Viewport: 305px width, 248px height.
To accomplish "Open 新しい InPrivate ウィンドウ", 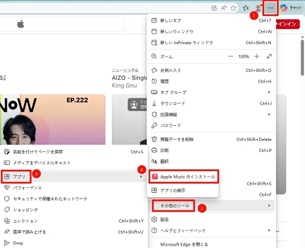I will click(x=212, y=43).
